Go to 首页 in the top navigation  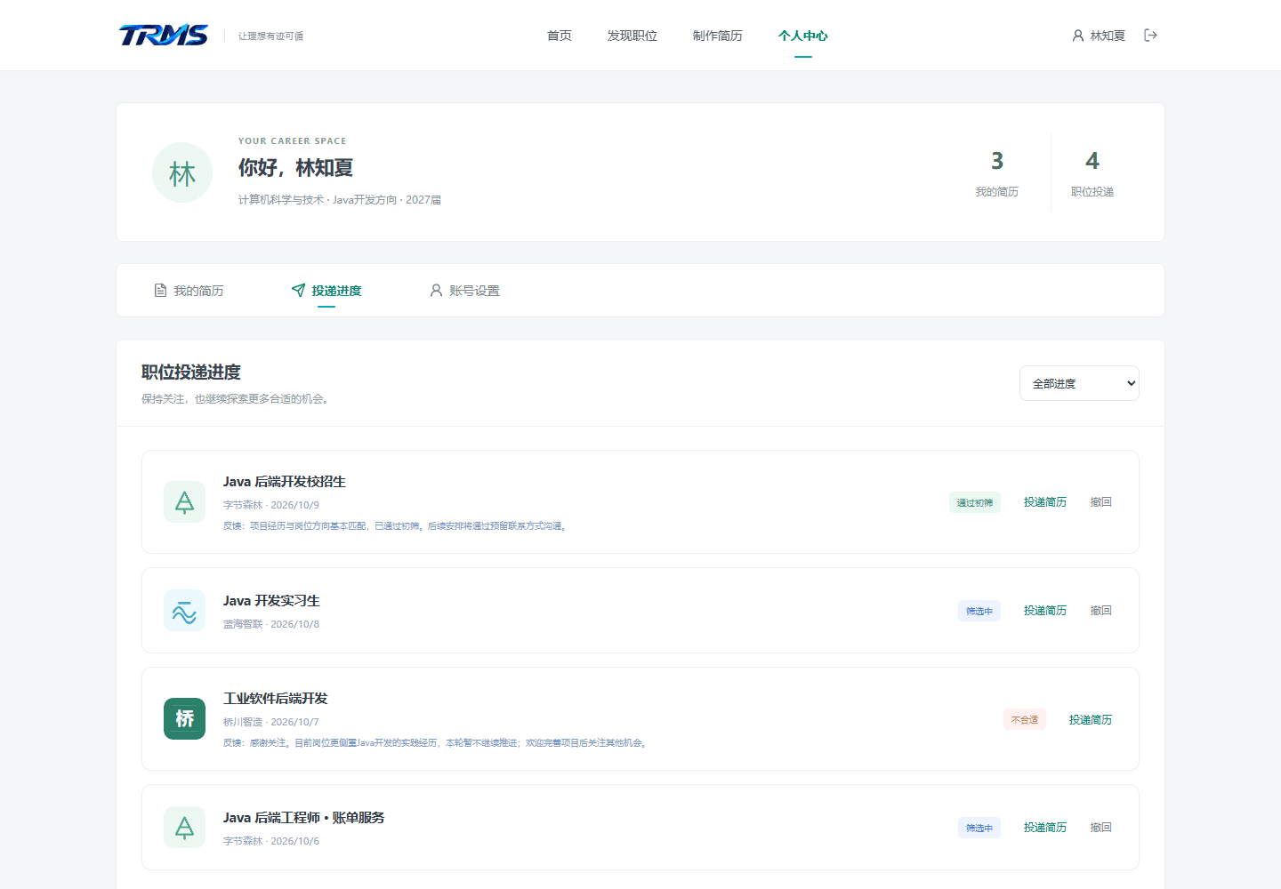tap(560, 36)
